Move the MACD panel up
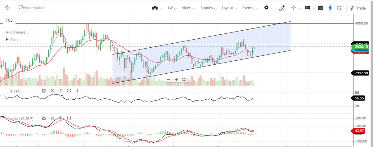373x147 pixels. point(61,118)
